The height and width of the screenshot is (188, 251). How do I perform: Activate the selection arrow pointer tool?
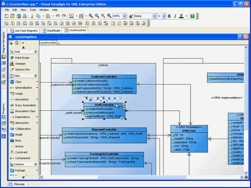point(11,43)
